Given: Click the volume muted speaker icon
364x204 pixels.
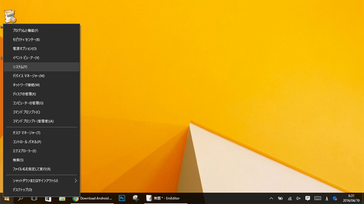Looking at the screenshot, I should [x=298, y=199].
